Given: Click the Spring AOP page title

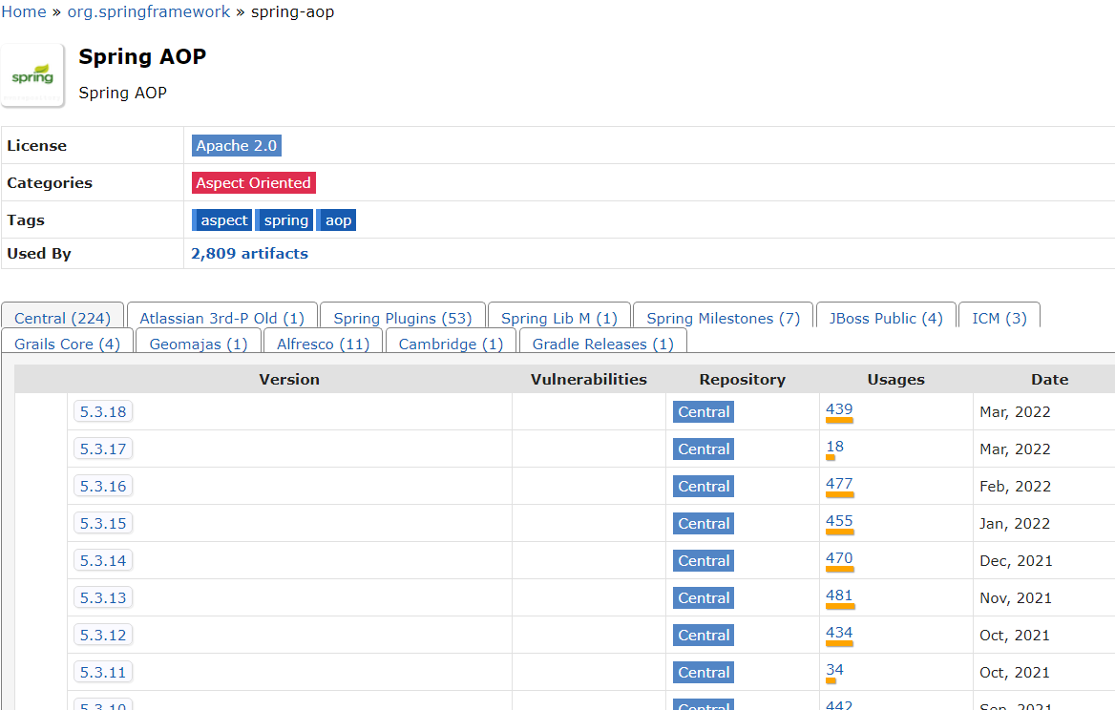Looking at the screenshot, I should pos(142,56).
